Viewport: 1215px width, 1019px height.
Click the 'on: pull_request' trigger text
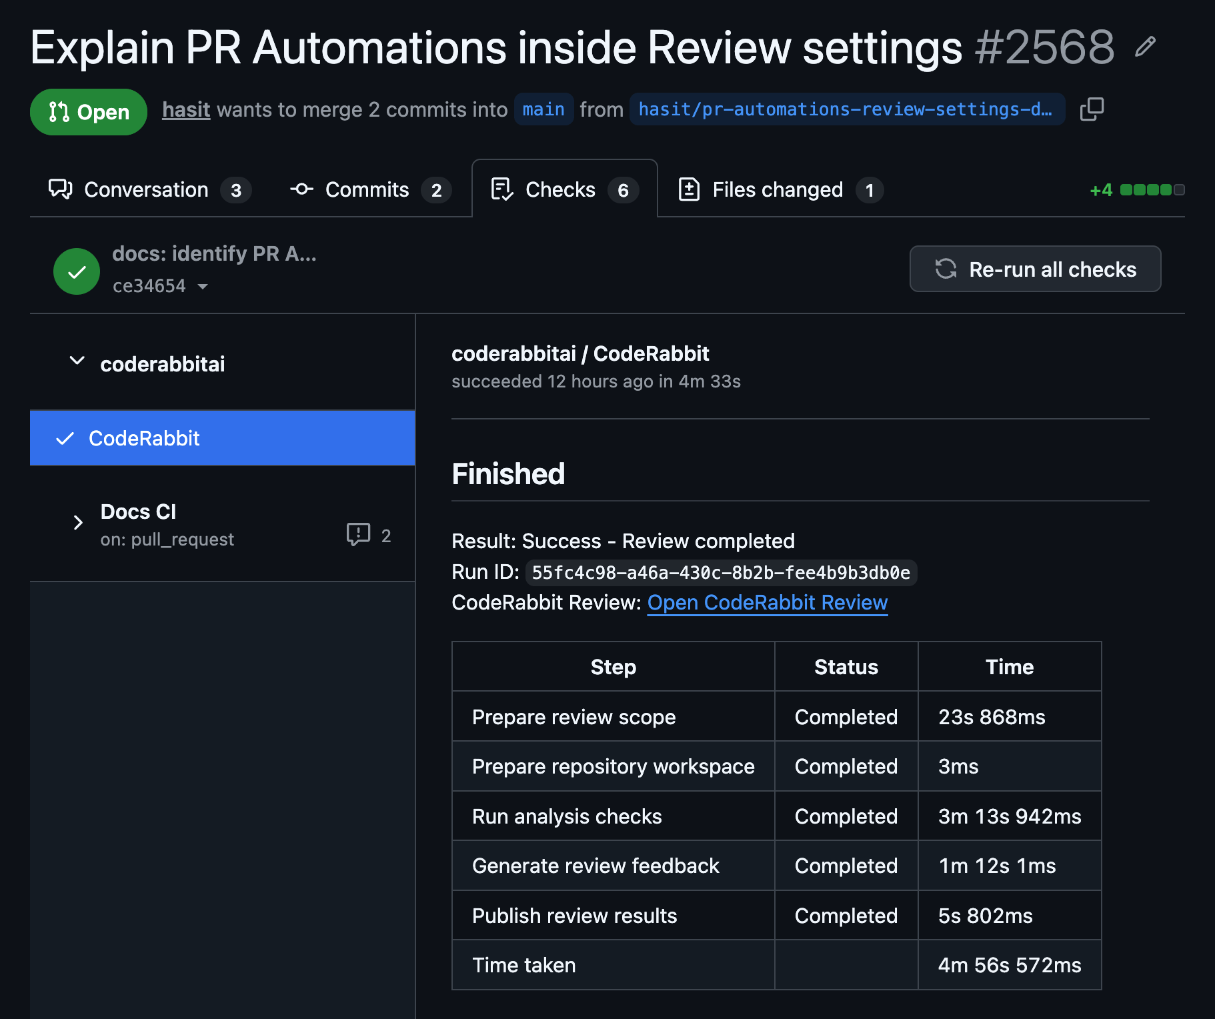[167, 540]
